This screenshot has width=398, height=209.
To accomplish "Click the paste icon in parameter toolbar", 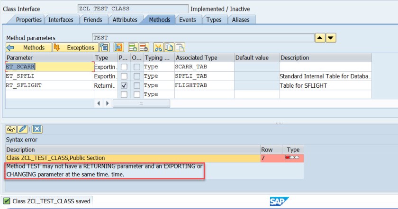I will [x=180, y=48].
